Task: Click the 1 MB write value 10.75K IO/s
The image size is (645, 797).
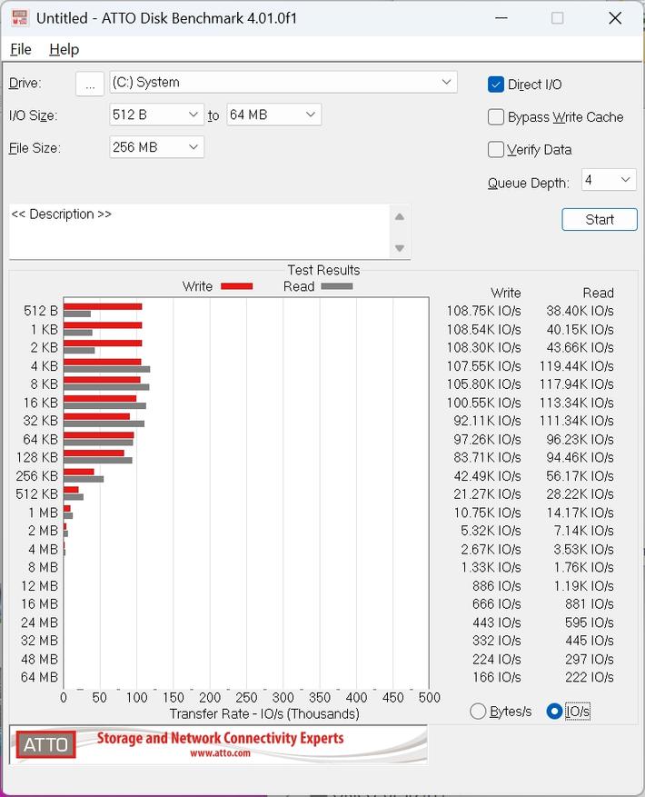Action: pos(487,513)
